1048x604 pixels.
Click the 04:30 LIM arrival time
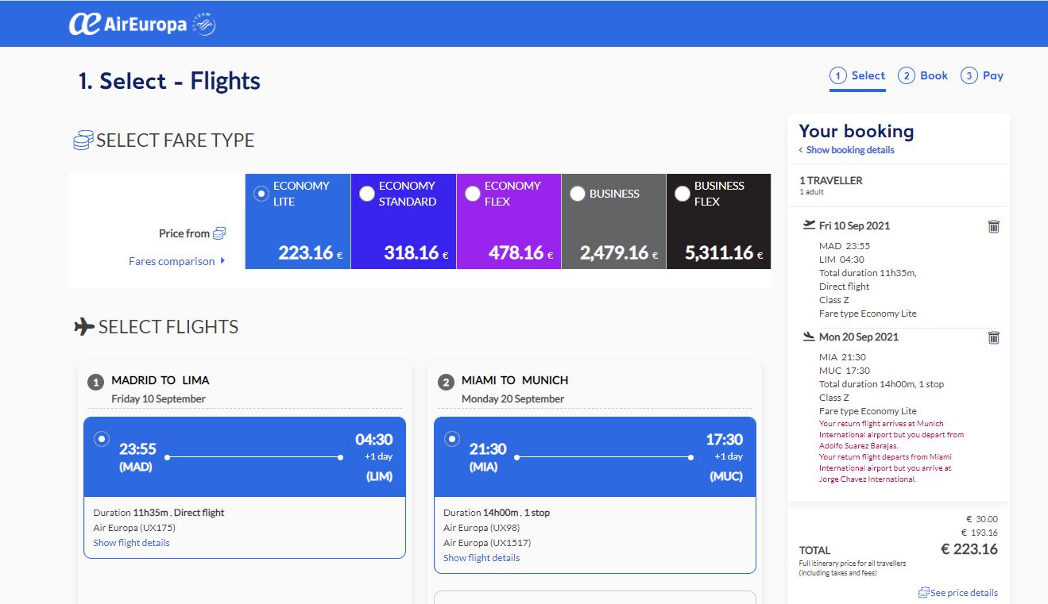pyautogui.click(x=373, y=440)
